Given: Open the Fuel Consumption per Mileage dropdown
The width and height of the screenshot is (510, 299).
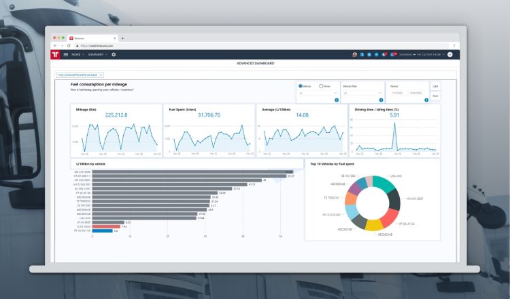Looking at the screenshot, I should [80, 75].
